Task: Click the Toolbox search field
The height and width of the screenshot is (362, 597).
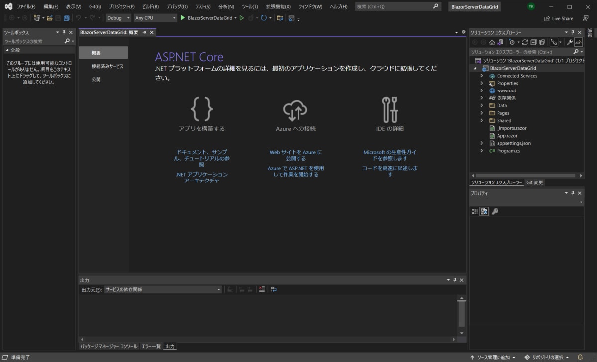Action: point(39,41)
